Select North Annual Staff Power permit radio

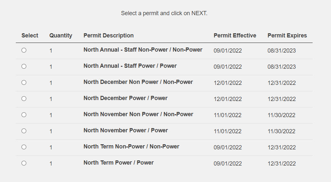pos(24,66)
